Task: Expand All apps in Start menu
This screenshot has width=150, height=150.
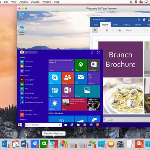Action: [x=23, y=119]
